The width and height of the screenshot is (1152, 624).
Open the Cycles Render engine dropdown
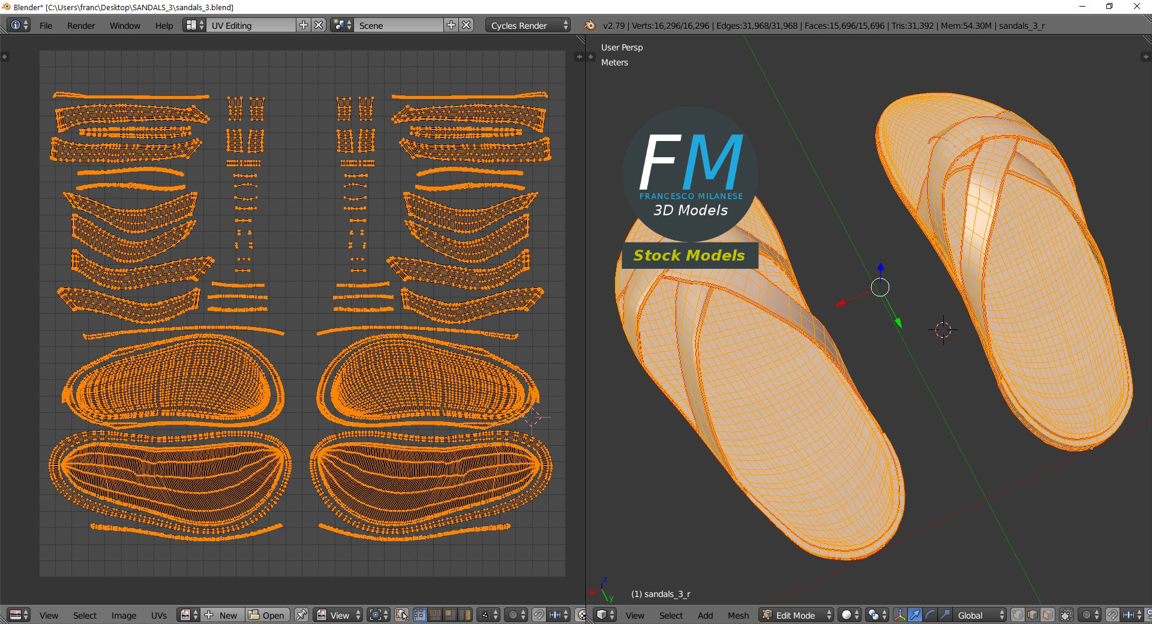(x=528, y=25)
